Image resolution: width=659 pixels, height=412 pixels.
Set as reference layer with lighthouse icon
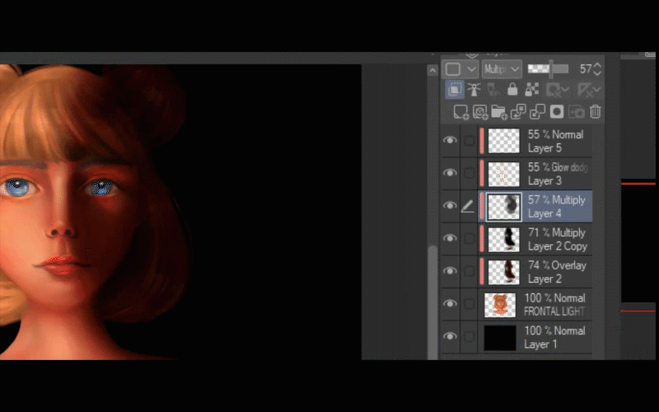pos(474,90)
